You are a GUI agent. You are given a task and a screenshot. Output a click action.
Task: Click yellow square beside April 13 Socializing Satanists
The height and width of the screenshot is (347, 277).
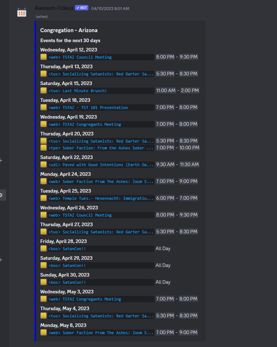pyautogui.click(x=43, y=74)
